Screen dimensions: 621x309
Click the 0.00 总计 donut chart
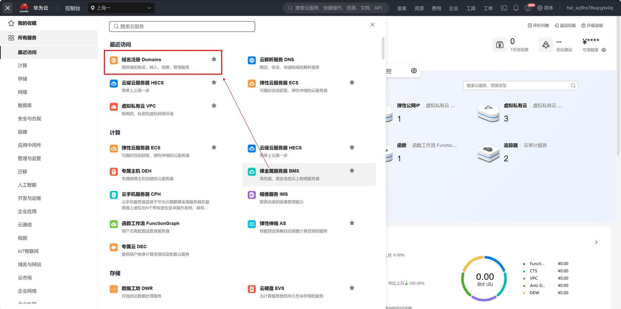point(485,278)
